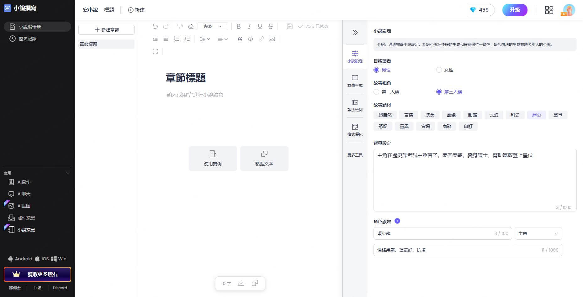Click the 升級 upgrade button
583x297 pixels.
coord(515,10)
